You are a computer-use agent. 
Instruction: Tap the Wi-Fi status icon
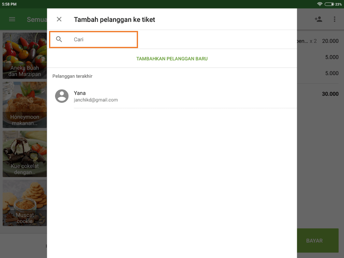tap(319, 4)
